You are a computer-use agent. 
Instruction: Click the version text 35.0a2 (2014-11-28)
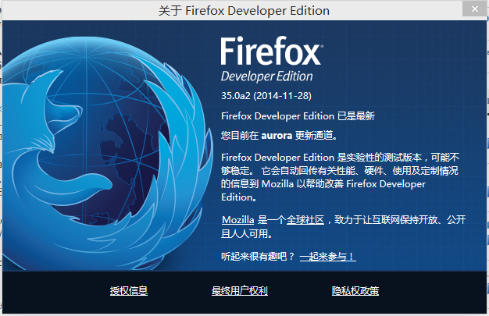pos(266,96)
